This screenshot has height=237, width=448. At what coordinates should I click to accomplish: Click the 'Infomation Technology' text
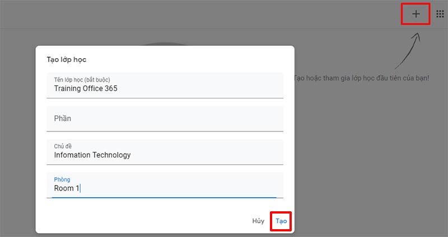(92, 155)
